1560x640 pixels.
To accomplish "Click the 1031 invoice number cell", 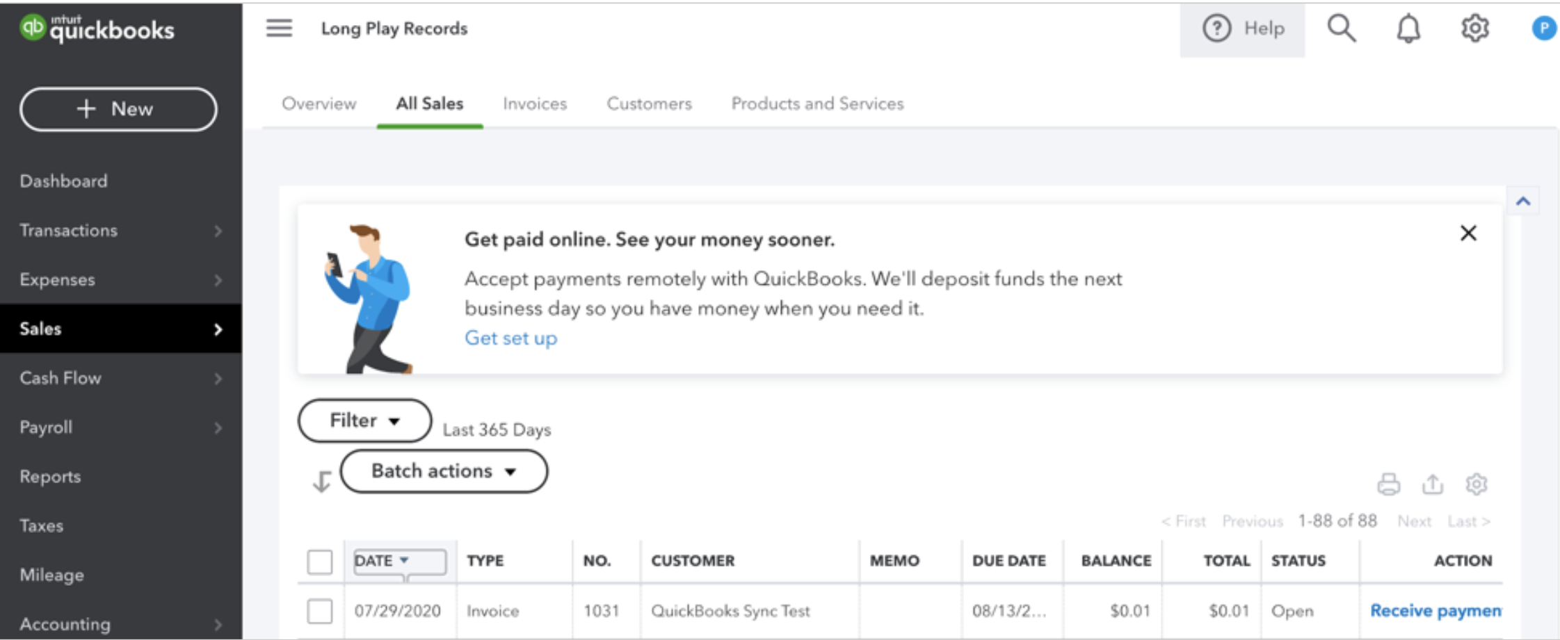I will pyautogui.click(x=601, y=612).
